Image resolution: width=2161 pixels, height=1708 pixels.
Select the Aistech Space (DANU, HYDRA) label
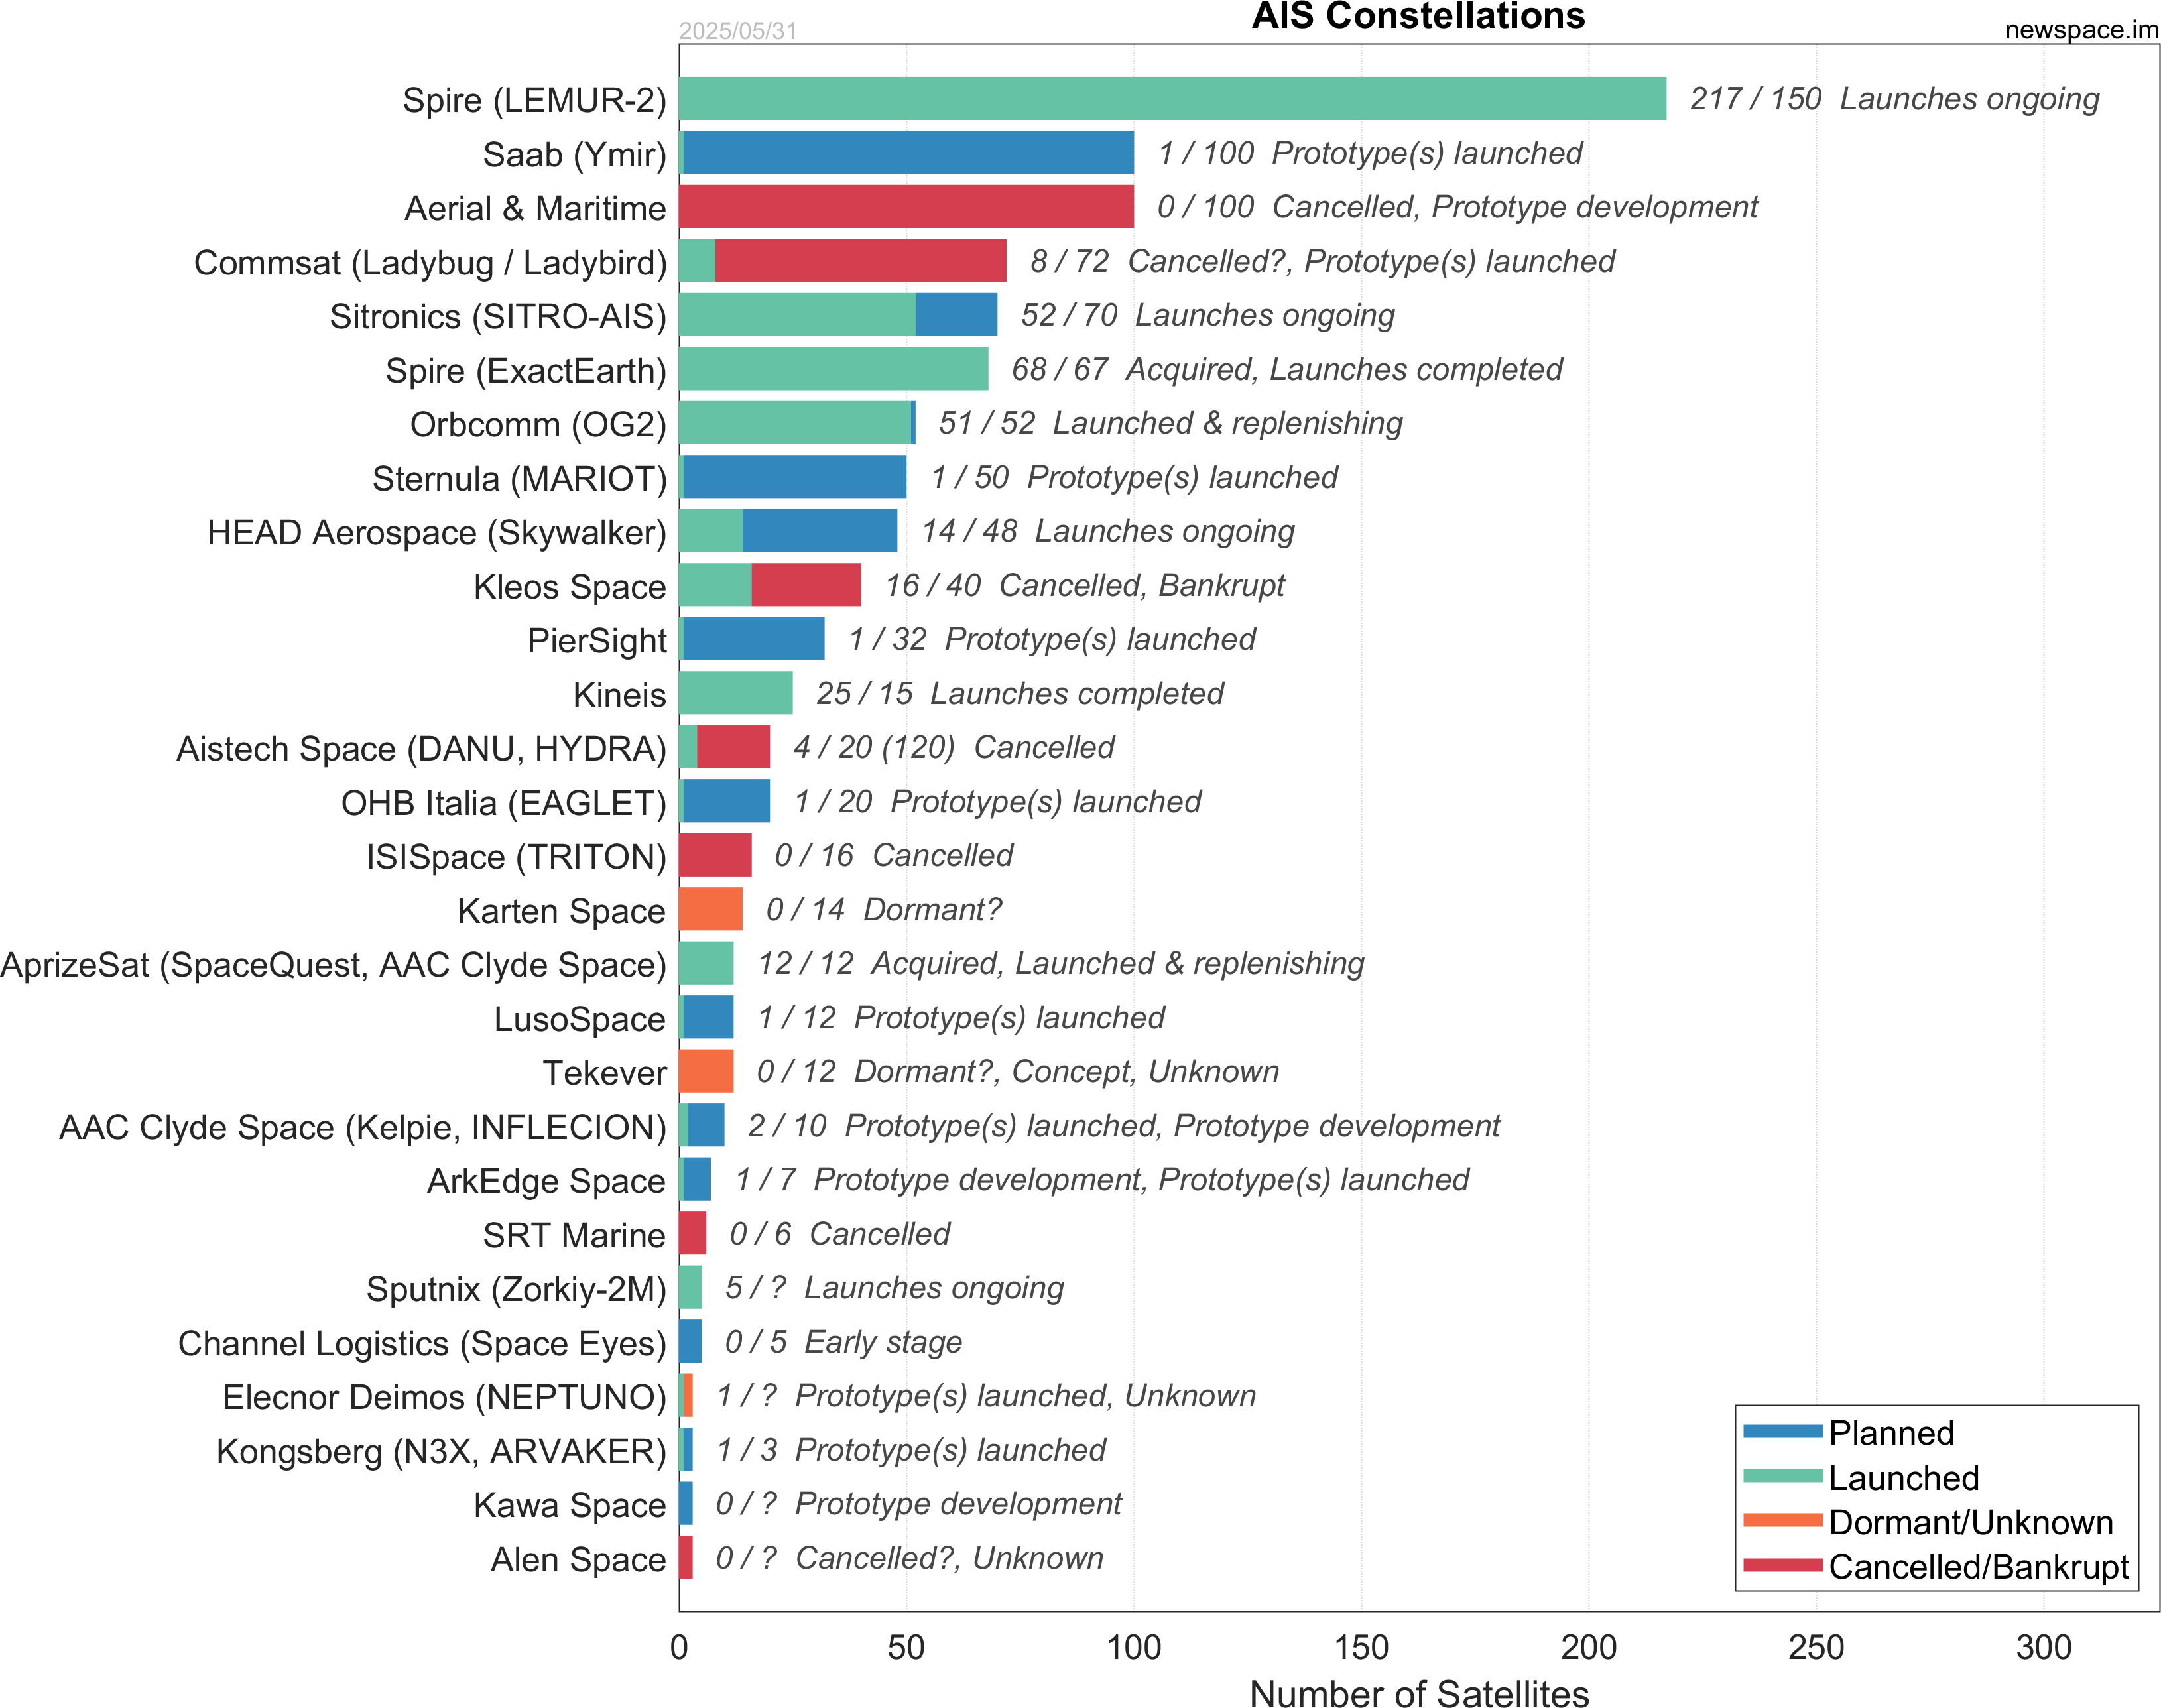[421, 748]
